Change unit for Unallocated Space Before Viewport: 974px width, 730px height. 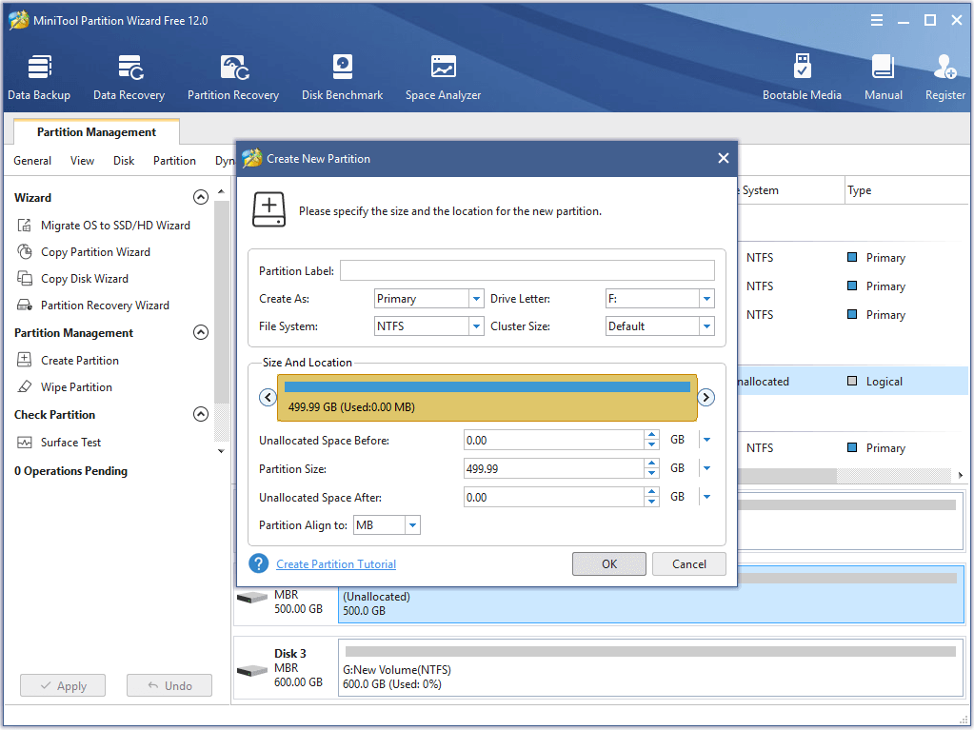click(x=706, y=440)
